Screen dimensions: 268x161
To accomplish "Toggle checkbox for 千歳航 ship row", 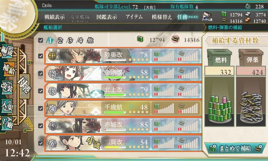I will tap(41, 108).
